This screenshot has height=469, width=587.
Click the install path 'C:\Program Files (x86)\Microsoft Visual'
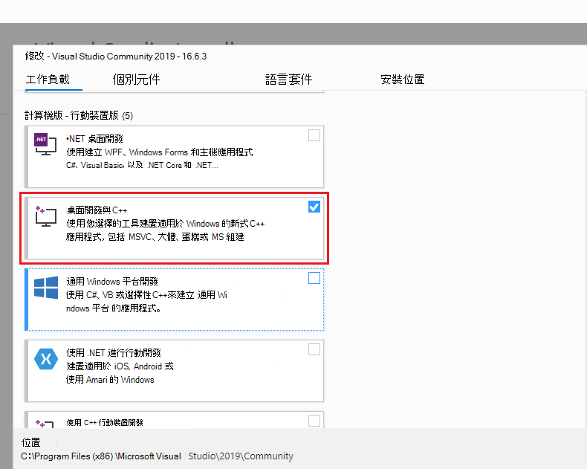[101, 456]
